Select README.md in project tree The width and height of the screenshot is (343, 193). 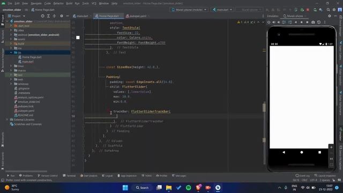[x=25, y=115]
